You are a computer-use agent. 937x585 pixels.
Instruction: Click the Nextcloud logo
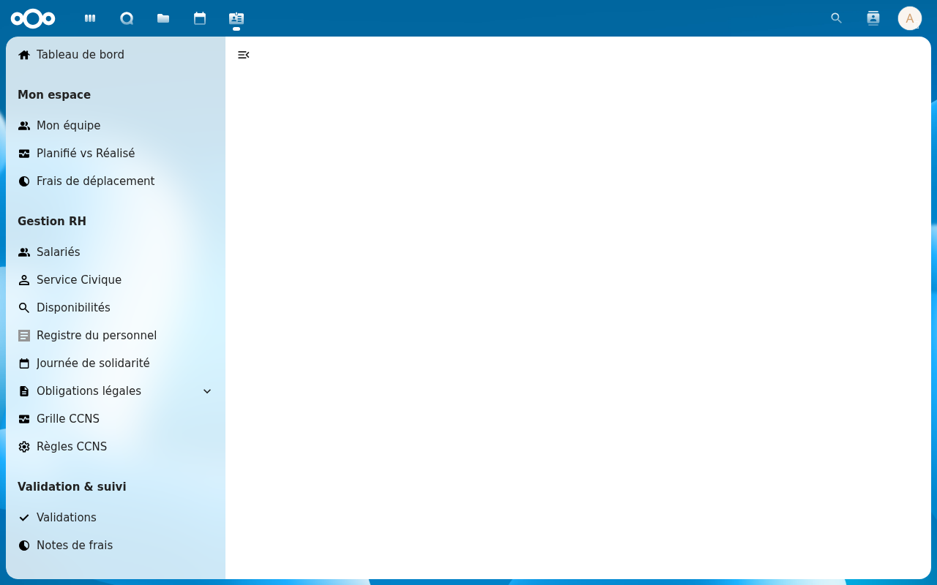tap(33, 18)
